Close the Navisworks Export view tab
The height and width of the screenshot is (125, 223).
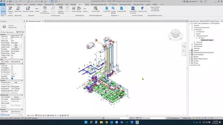point(43,21)
